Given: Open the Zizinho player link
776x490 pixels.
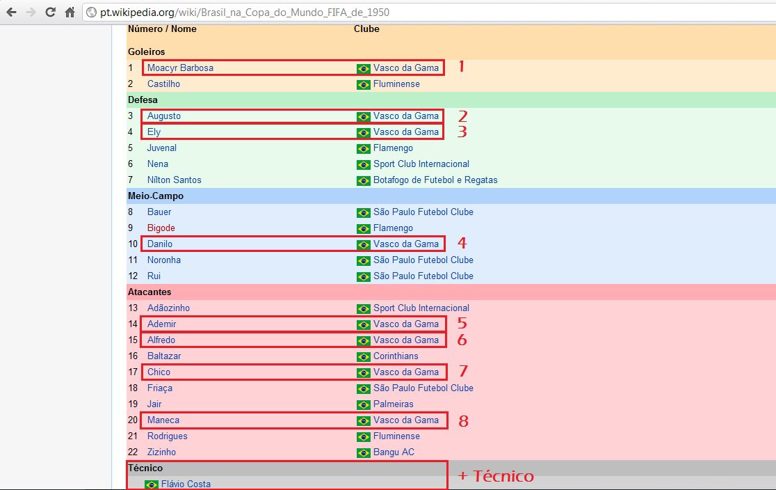Looking at the screenshot, I should [161, 452].
